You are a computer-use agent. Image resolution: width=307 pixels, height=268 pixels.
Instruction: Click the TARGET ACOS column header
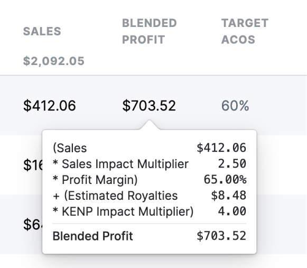pyautogui.click(x=245, y=31)
